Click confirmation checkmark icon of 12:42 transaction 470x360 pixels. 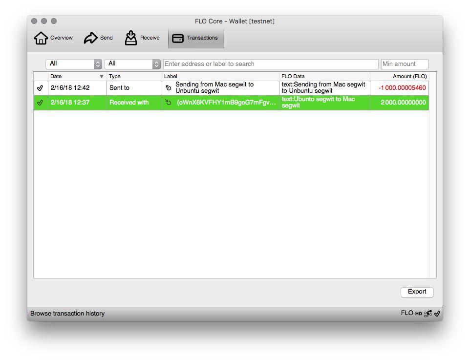[x=40, y=88]
